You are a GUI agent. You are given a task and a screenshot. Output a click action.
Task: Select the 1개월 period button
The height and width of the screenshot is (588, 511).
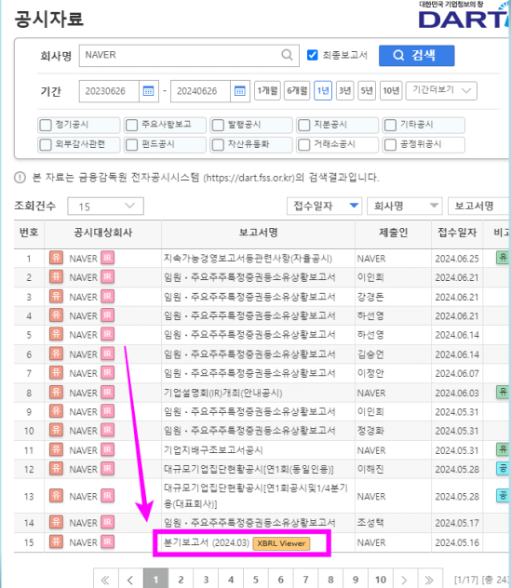tap(267, 91)
